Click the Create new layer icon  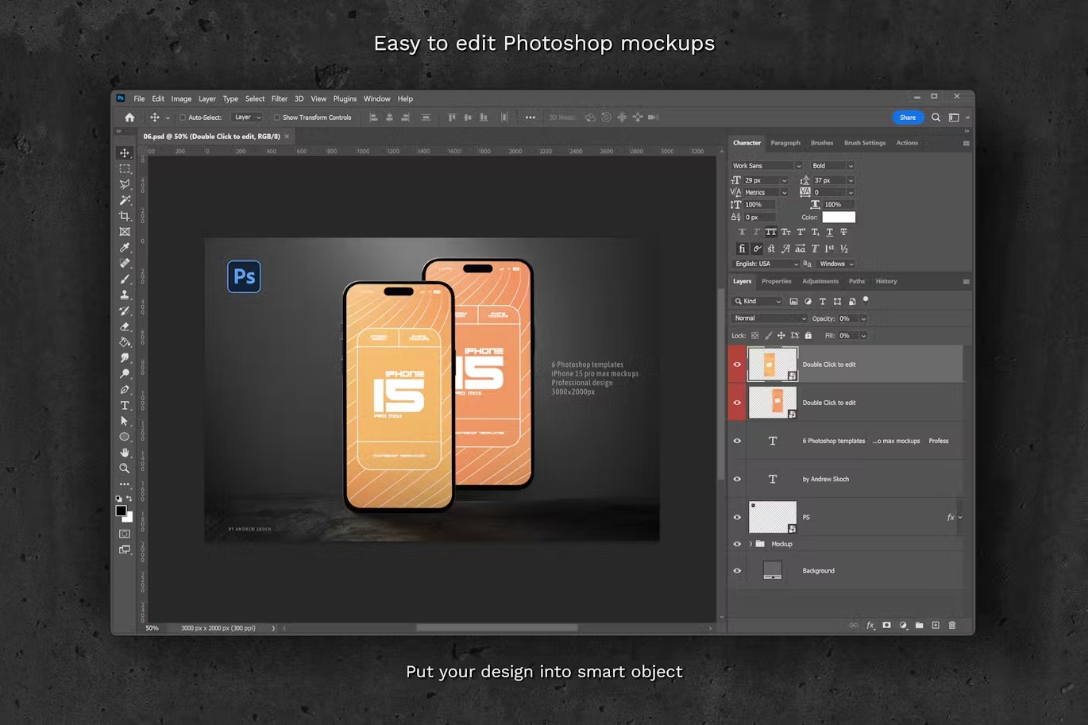pyautogui.click(x=936, y=625)
